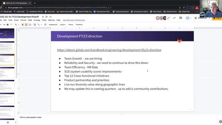
Task: Expand the line type dropdown arrow
Action: tap(41, 25)
